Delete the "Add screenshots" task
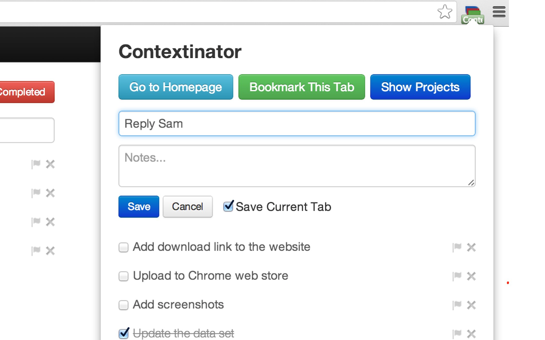 point(471,305)
